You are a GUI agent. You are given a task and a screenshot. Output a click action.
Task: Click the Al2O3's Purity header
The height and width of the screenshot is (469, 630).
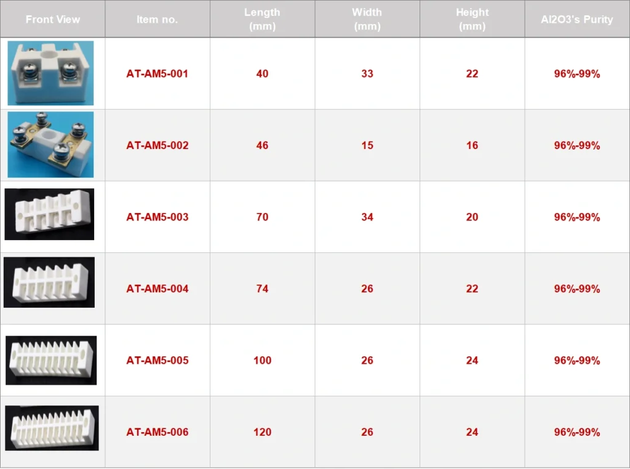coord(577,20)
